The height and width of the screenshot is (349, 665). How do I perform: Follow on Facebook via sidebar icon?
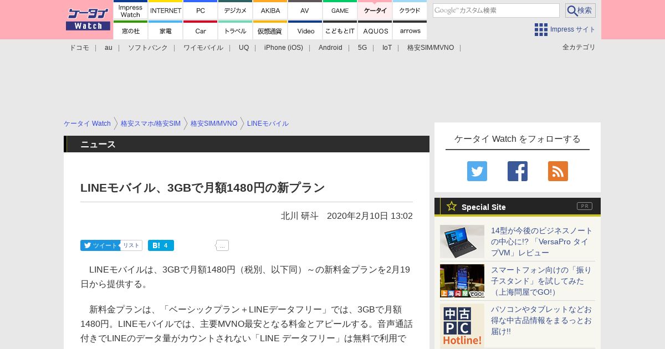pyautogui.click(x=518, y=171)
